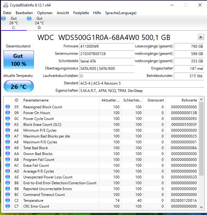Click status icon of Power On Hours row
This screenshot has width=207, height=215.
click(x=8, y=113)
